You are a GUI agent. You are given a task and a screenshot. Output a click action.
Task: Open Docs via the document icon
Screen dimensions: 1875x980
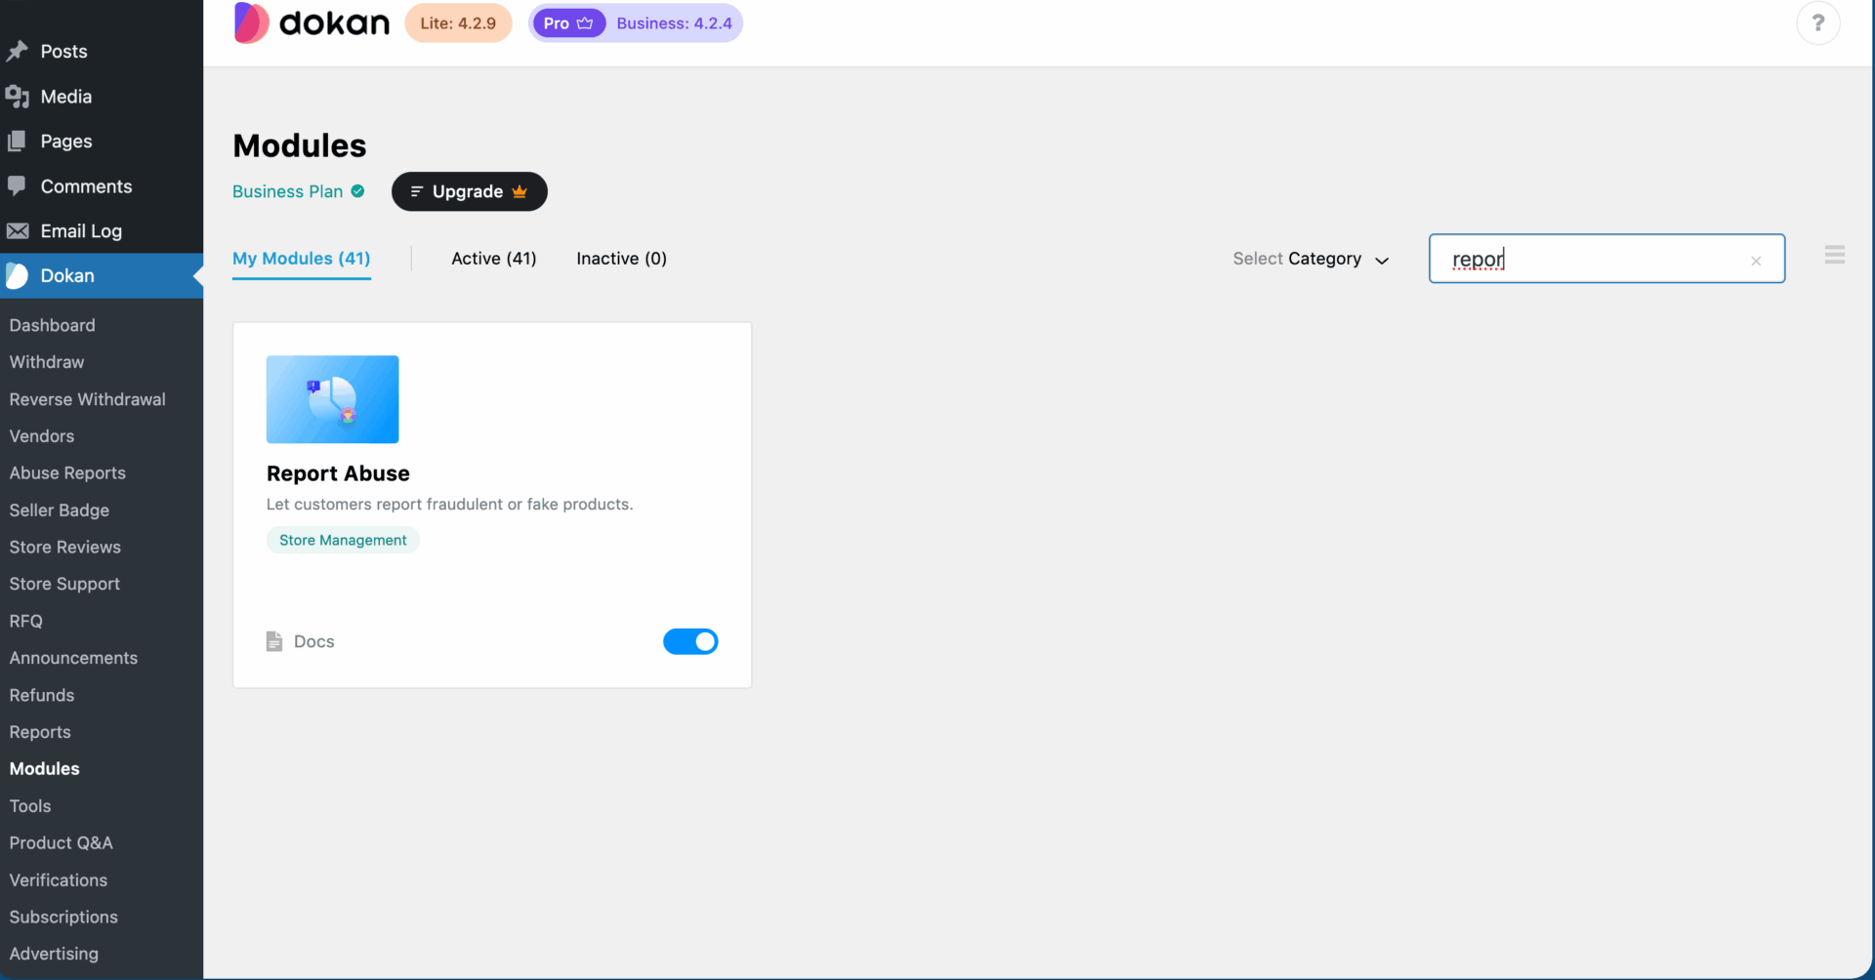(x=274, y=641)
